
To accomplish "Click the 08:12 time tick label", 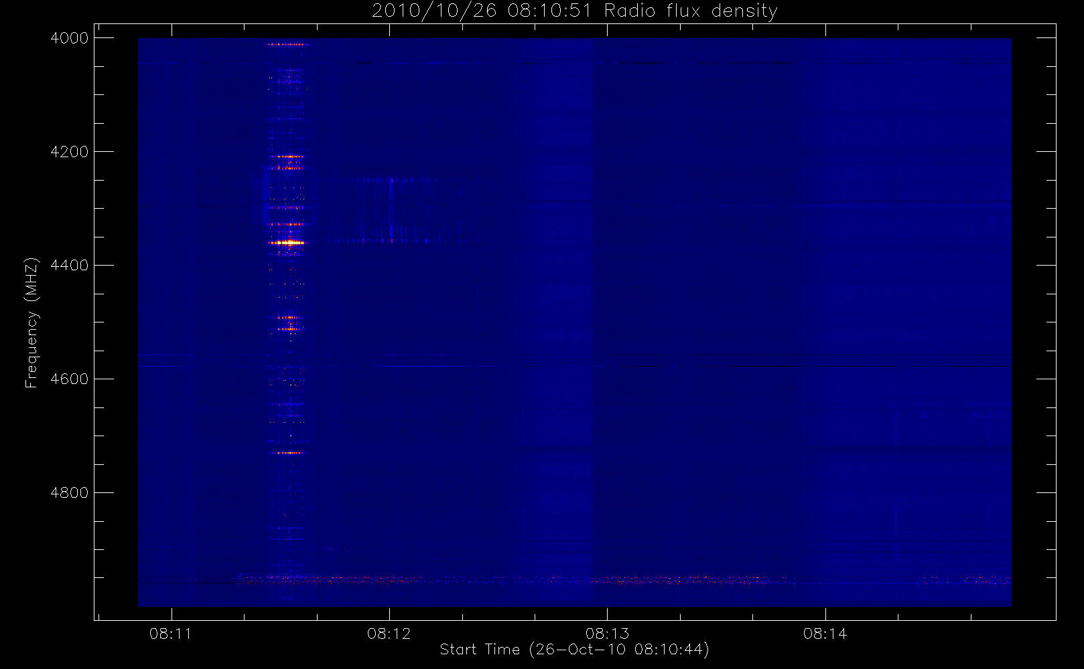I will coord(389,634).
